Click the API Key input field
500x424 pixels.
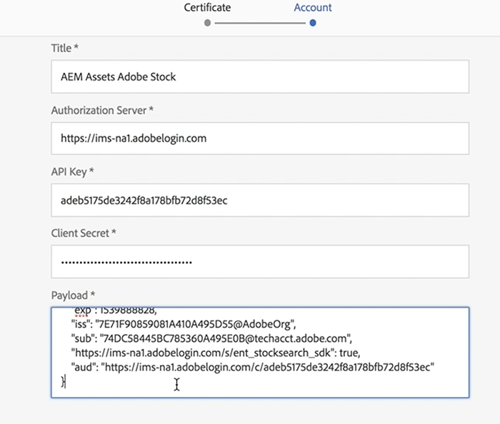pyautogui.click(x=260, y=201)
